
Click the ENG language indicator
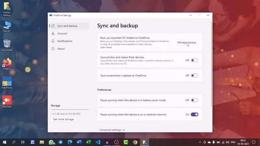coord(233,142)
